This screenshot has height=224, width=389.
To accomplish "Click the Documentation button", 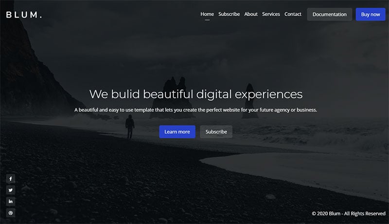I will click(330, 15).
